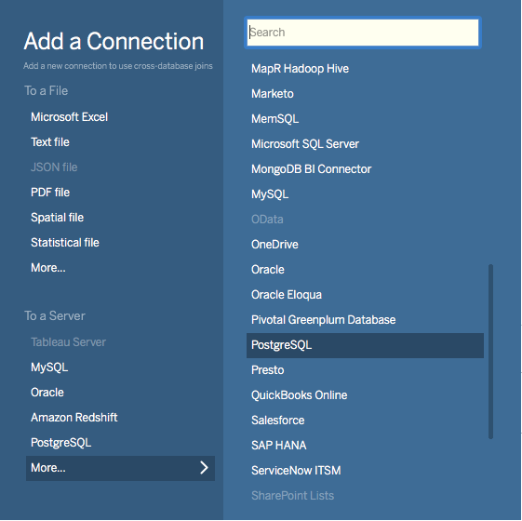The image size is (522, 521).
Task: Click SharePoint Lists connector
Action: [292, 496]
